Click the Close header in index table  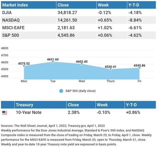(x=63, y=5)
